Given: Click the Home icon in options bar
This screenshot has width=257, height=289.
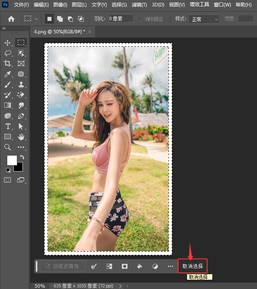Looking at the screenshot, I should (11, 19).
